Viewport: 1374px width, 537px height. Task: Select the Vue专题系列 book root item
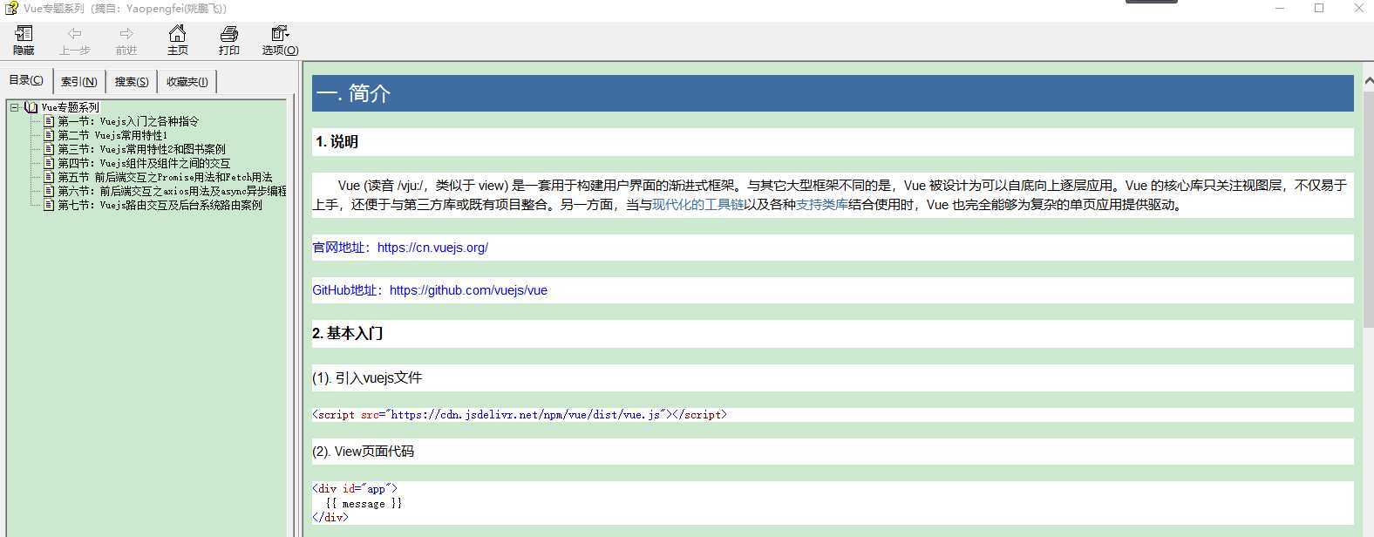[x=70, y=107]
